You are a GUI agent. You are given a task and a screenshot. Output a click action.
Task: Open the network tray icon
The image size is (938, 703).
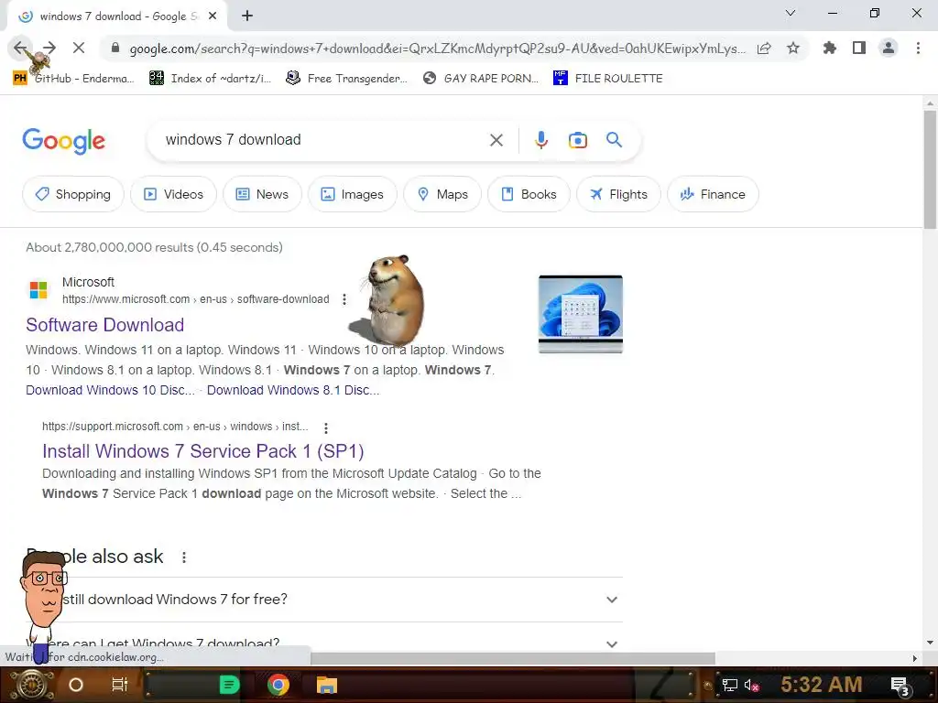point(729,685)
